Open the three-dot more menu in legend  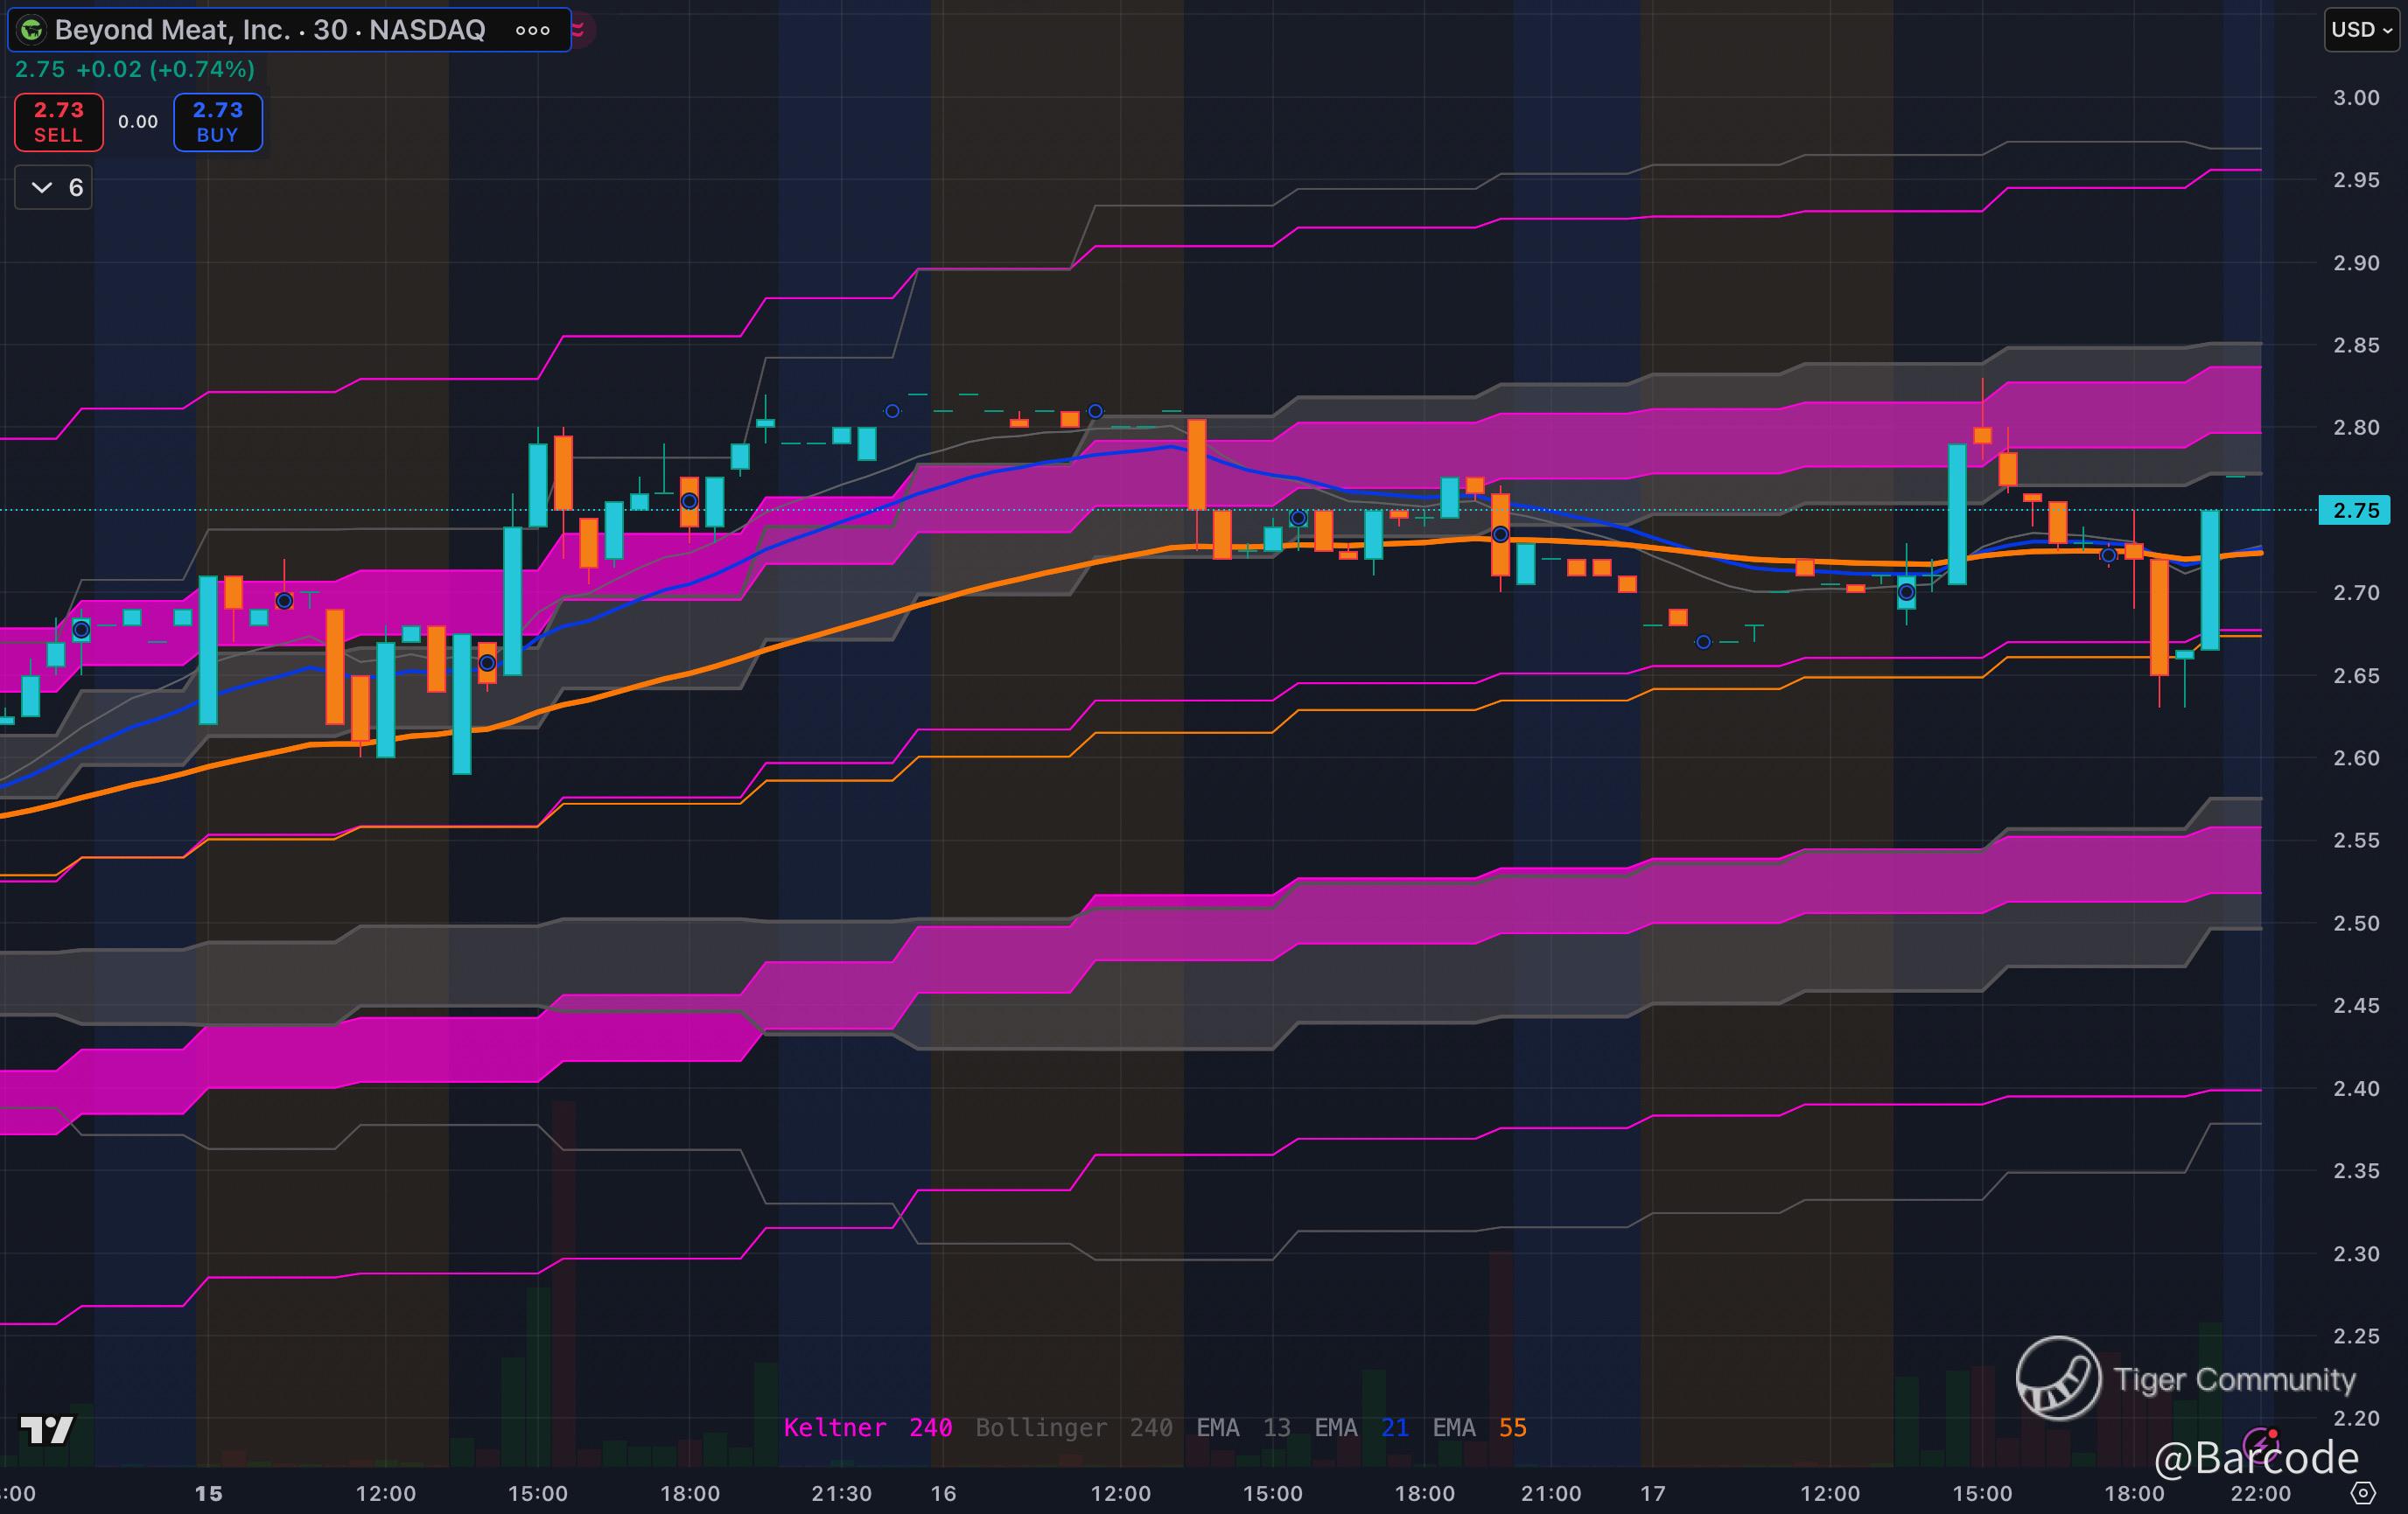tap(532, 30)
